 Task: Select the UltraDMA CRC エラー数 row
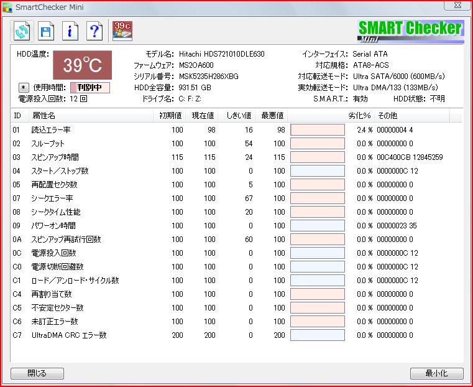(69, 335)
